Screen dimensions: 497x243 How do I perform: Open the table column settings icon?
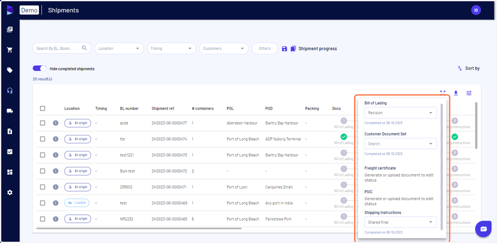pos(469,93)
